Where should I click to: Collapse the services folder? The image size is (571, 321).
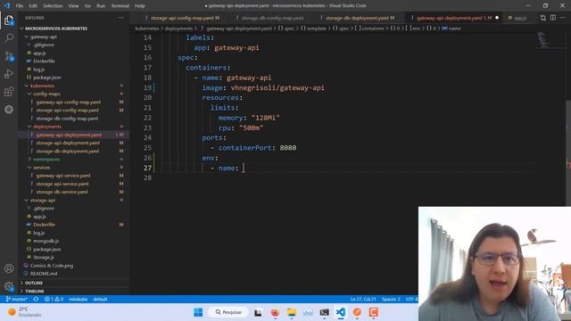pyautogui.click(x=42, y=168)
